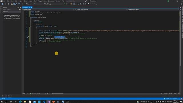Screen dimensions: 183x103
Task: Open the Window menu
Action: [58, 1]
